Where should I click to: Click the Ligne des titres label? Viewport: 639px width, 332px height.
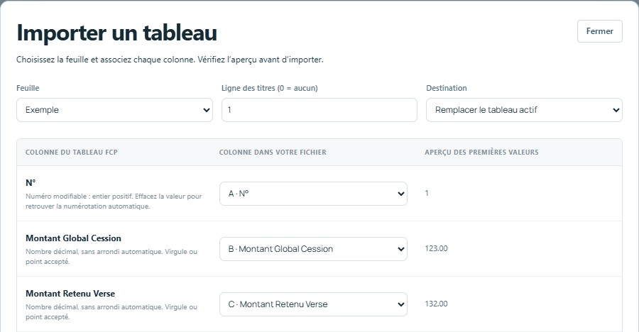[x=269, y=88]
